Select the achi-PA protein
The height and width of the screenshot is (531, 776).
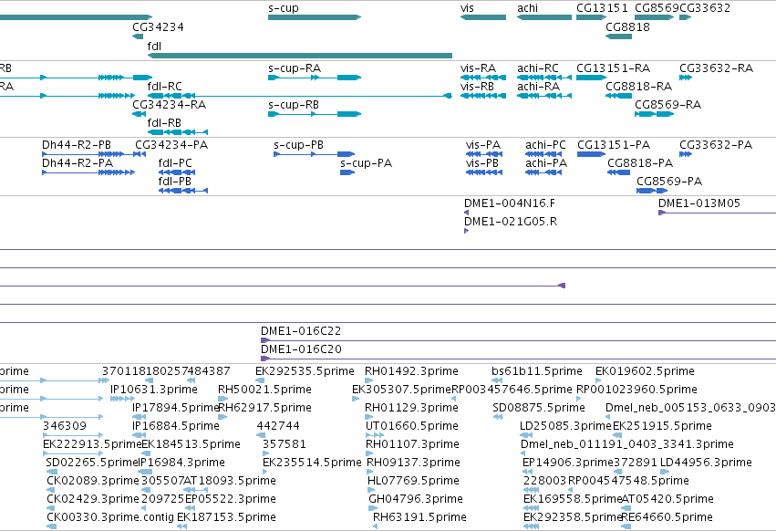pyautogui.click(x=543, y=172)
